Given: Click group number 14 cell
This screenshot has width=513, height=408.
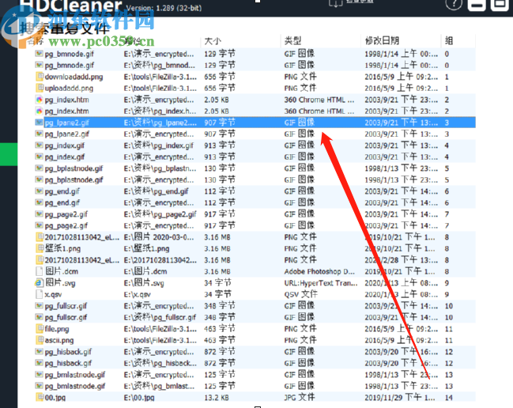Looking at the screenshot, I should point(449,398).
